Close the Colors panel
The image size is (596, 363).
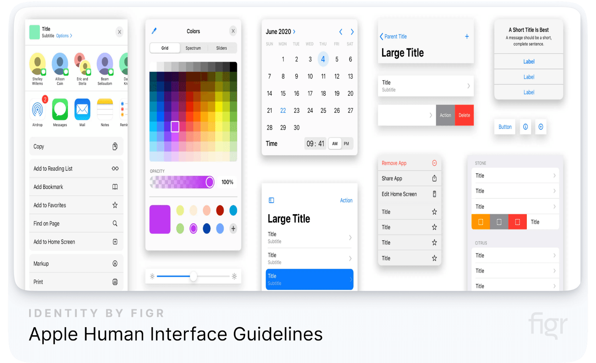coord(233,31)
